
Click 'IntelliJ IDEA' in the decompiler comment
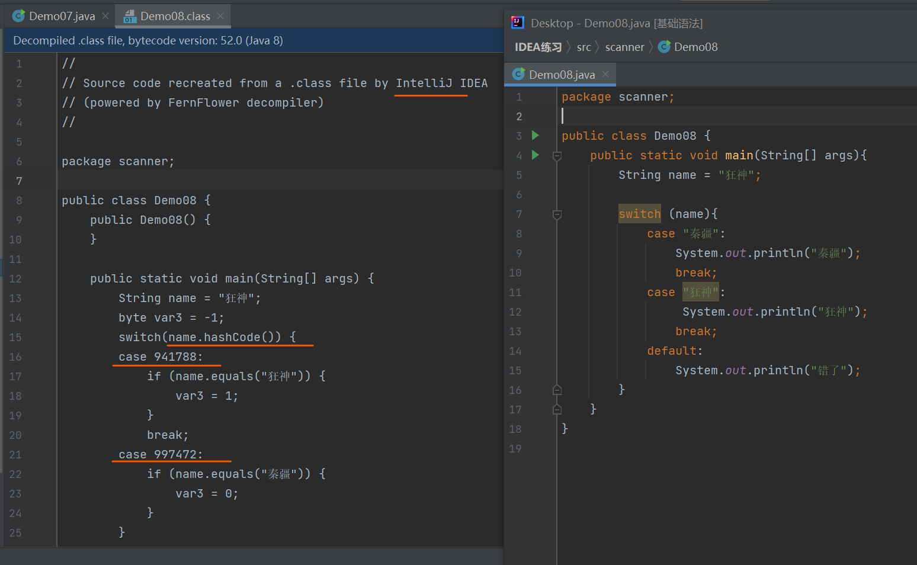pos(442,83)
